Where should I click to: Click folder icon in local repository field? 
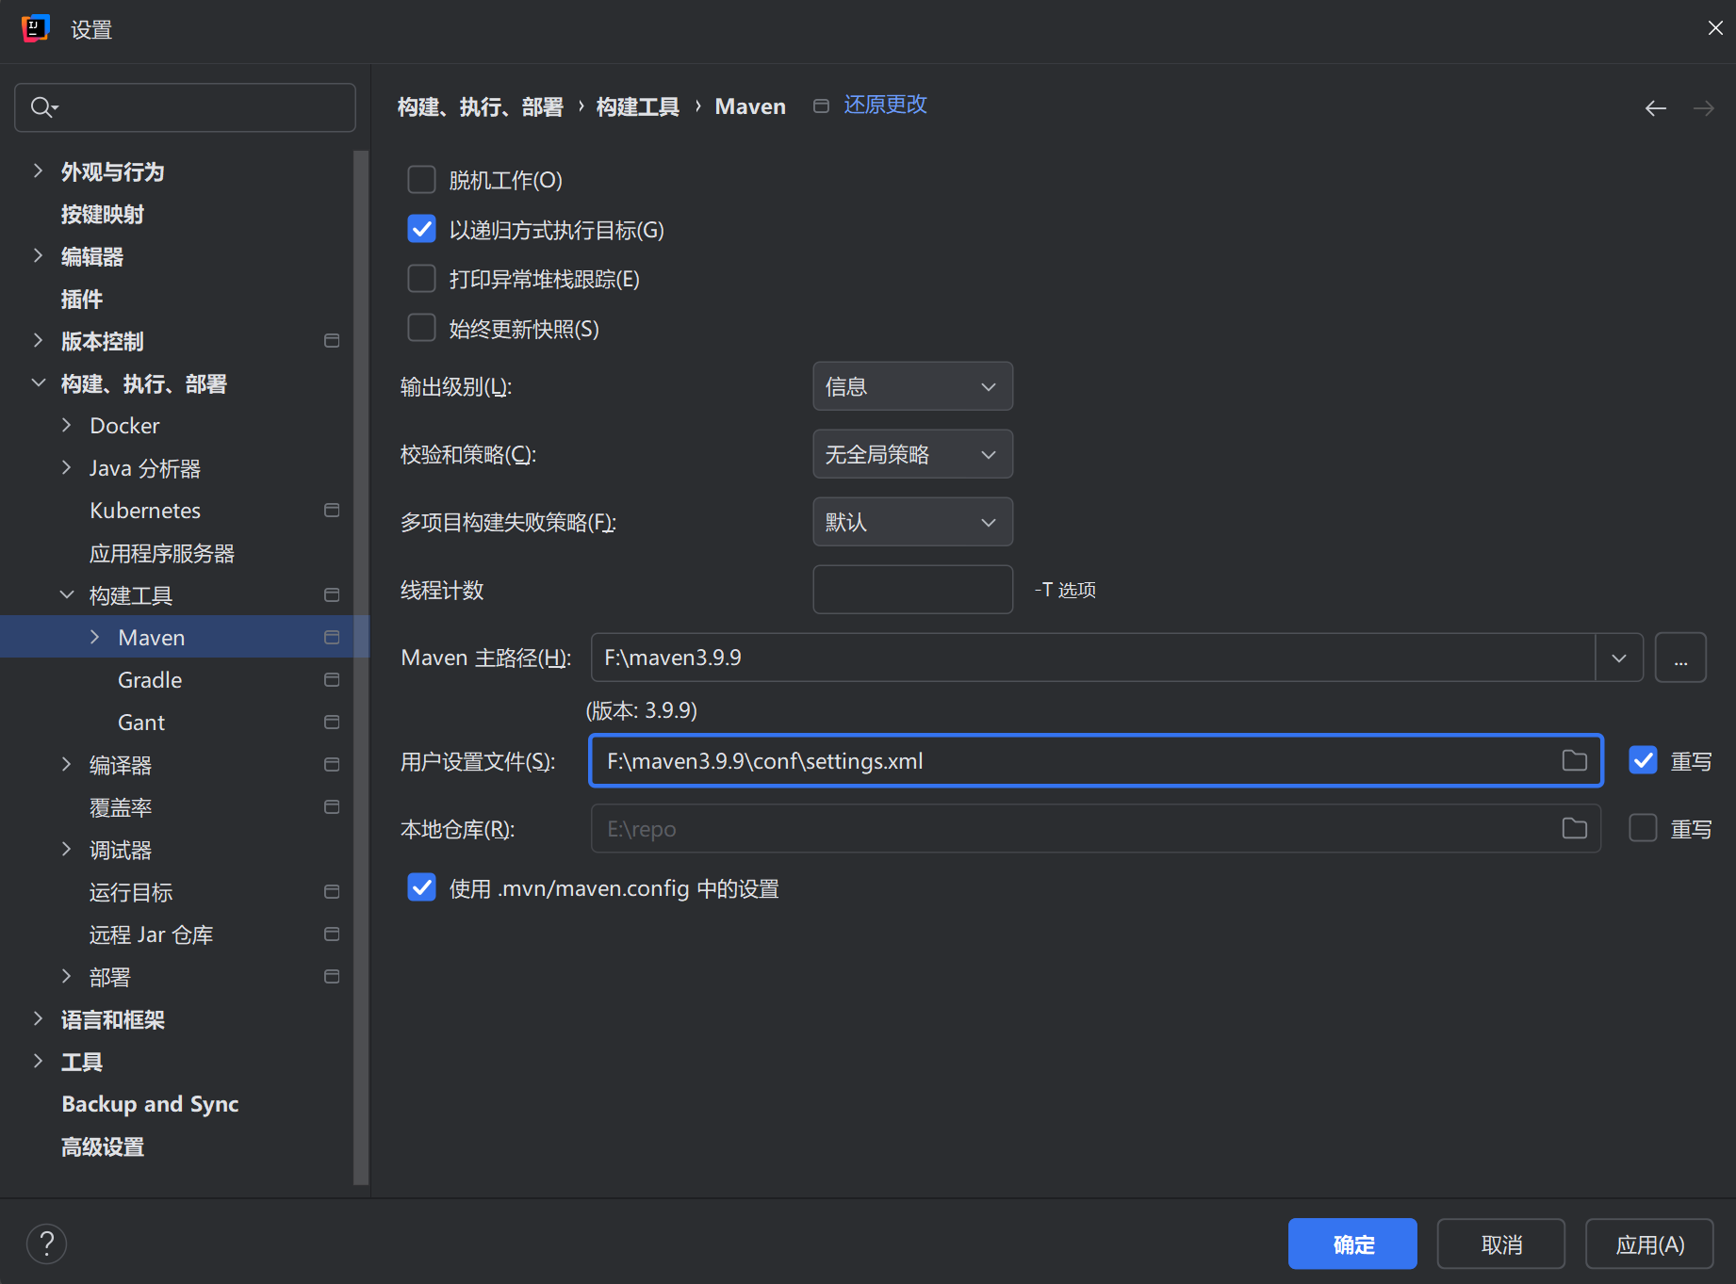tap(1574, 828)
